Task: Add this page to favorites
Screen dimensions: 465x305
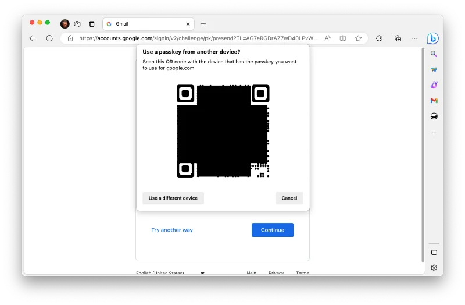Action: (358, 38)
